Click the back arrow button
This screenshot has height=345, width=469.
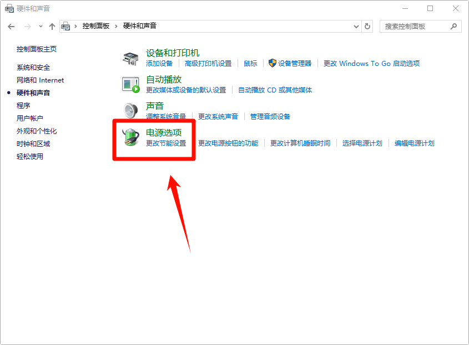11,27
